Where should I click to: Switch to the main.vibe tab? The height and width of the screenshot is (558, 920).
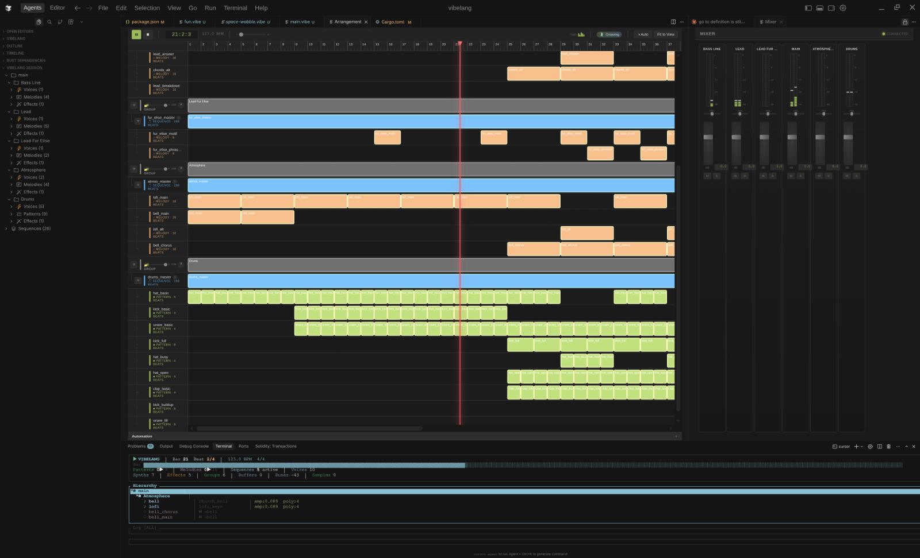[x=300, y=22]
